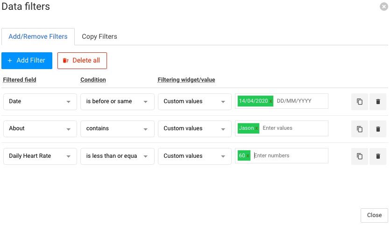
Task: Open the Date filtered field dropdown
Action: (40, 102)
